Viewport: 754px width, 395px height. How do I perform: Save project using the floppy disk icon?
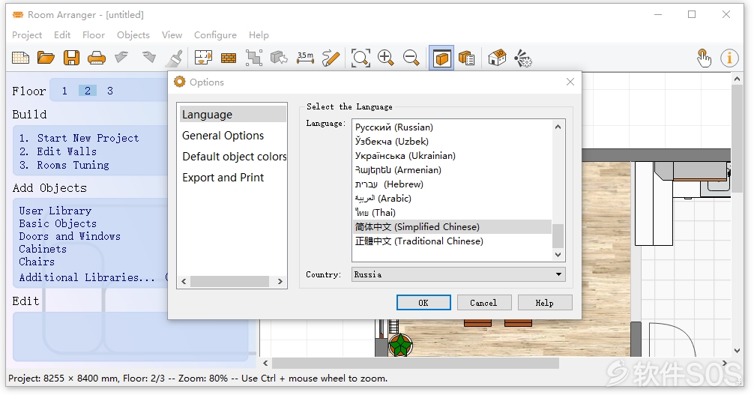(x=71, y=58)
